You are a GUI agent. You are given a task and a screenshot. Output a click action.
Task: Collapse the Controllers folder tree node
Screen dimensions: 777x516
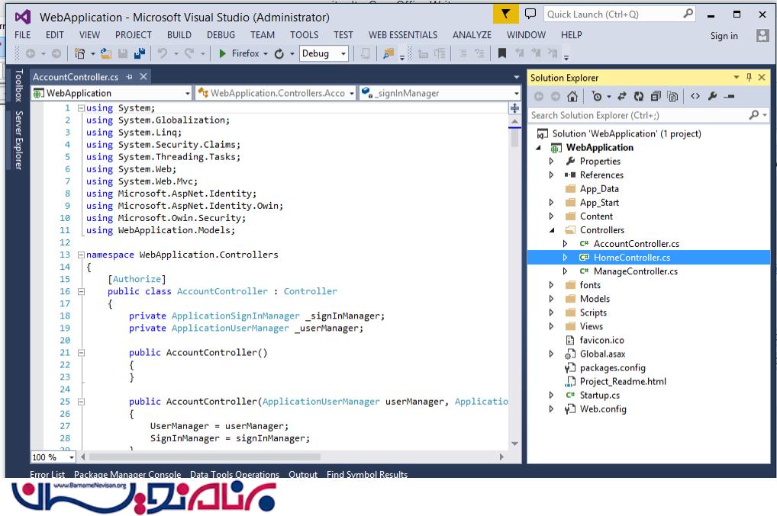tap(552, 230)
